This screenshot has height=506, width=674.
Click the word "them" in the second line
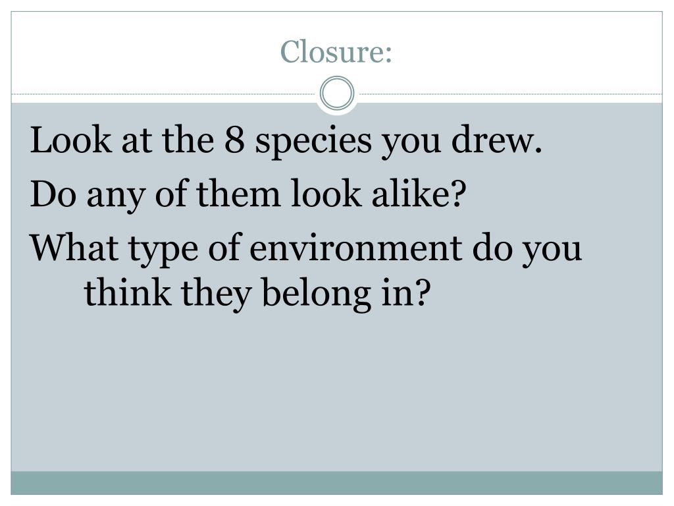click(238, 194)
